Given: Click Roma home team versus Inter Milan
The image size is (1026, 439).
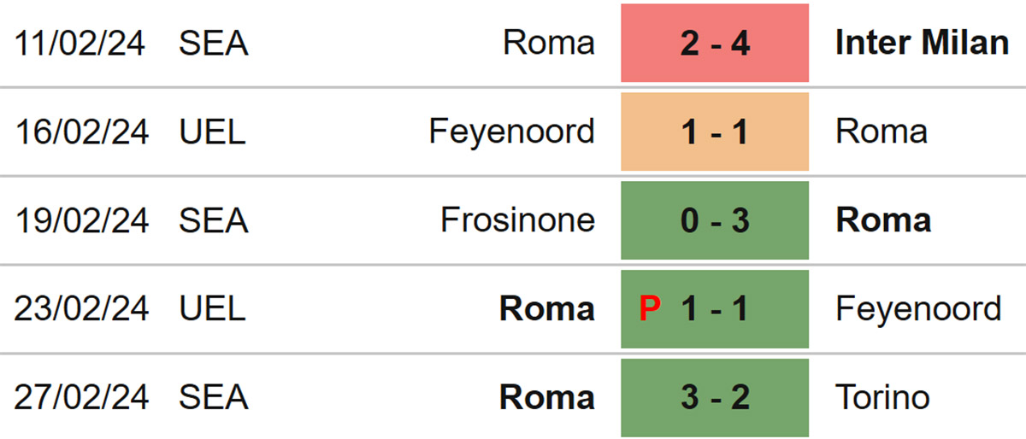Looking at the screenshot, I should click(549, 43).
